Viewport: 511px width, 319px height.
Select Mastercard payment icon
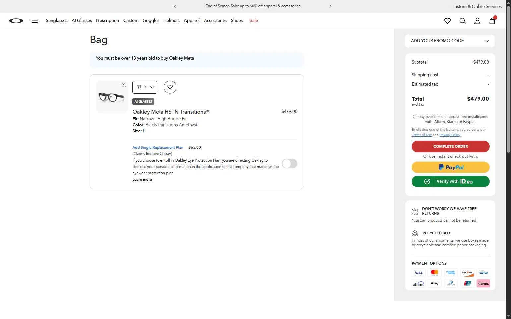tap(435, 273)
